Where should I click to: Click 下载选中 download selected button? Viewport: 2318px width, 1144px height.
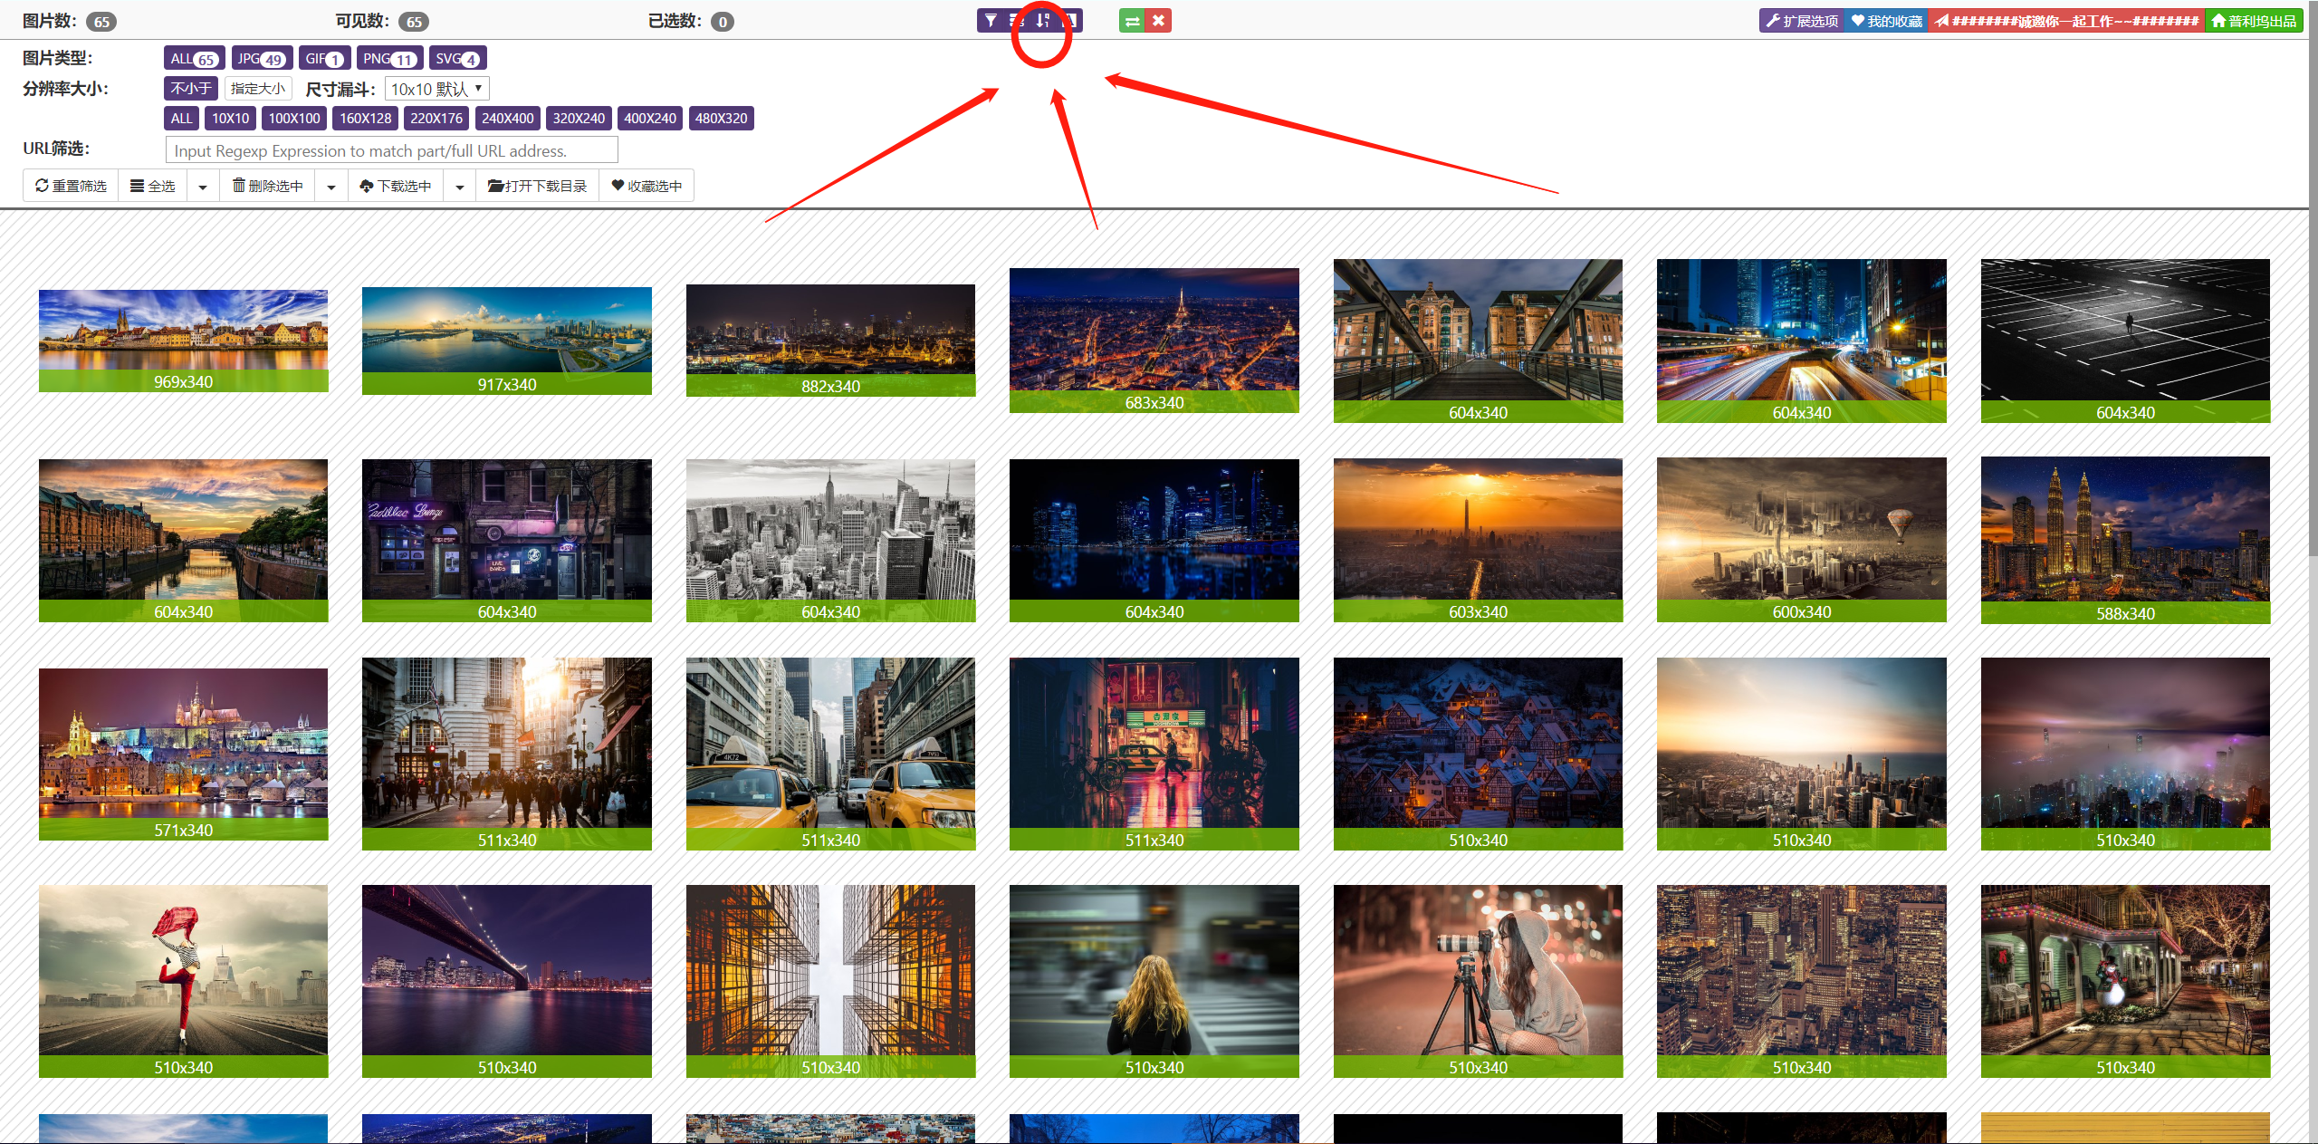click(396, 186)
